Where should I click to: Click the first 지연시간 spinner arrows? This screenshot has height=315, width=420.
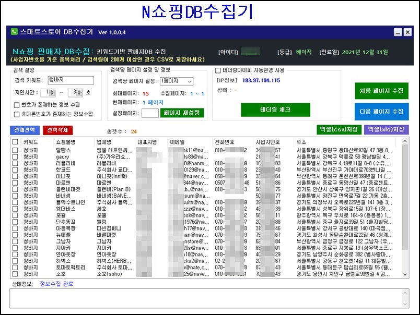(52, 92)
